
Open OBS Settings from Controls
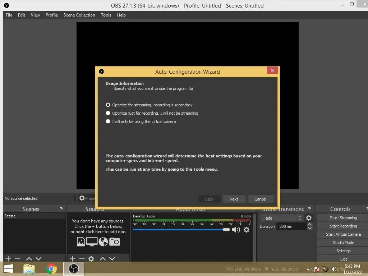[343, 251]
